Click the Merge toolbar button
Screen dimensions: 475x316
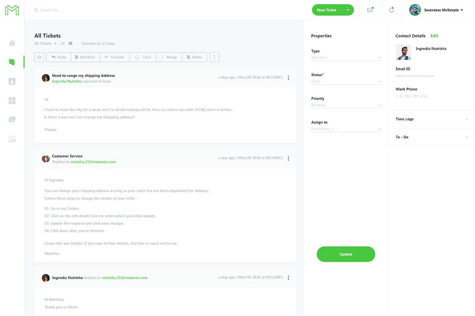[x=169, y=57]
